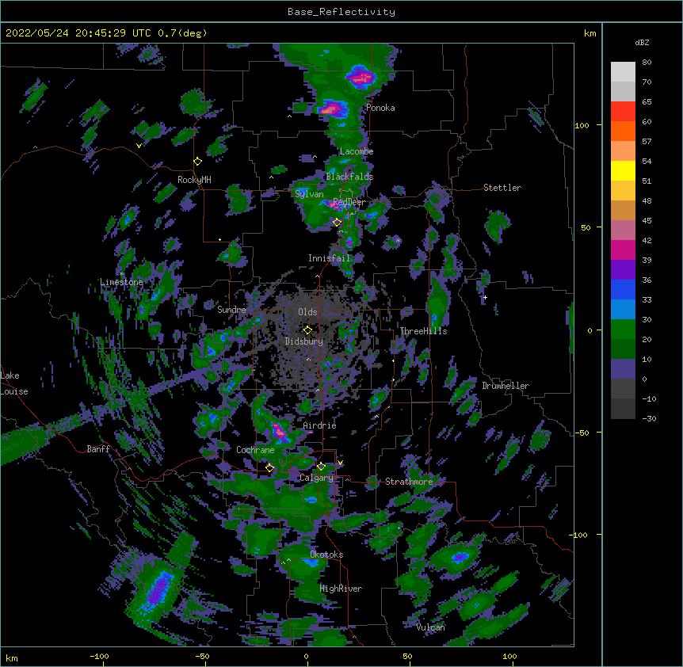683x667 pixels.
Task: Select the RedDeer city label
Action: pyautogui.click(x=349, y=202)
